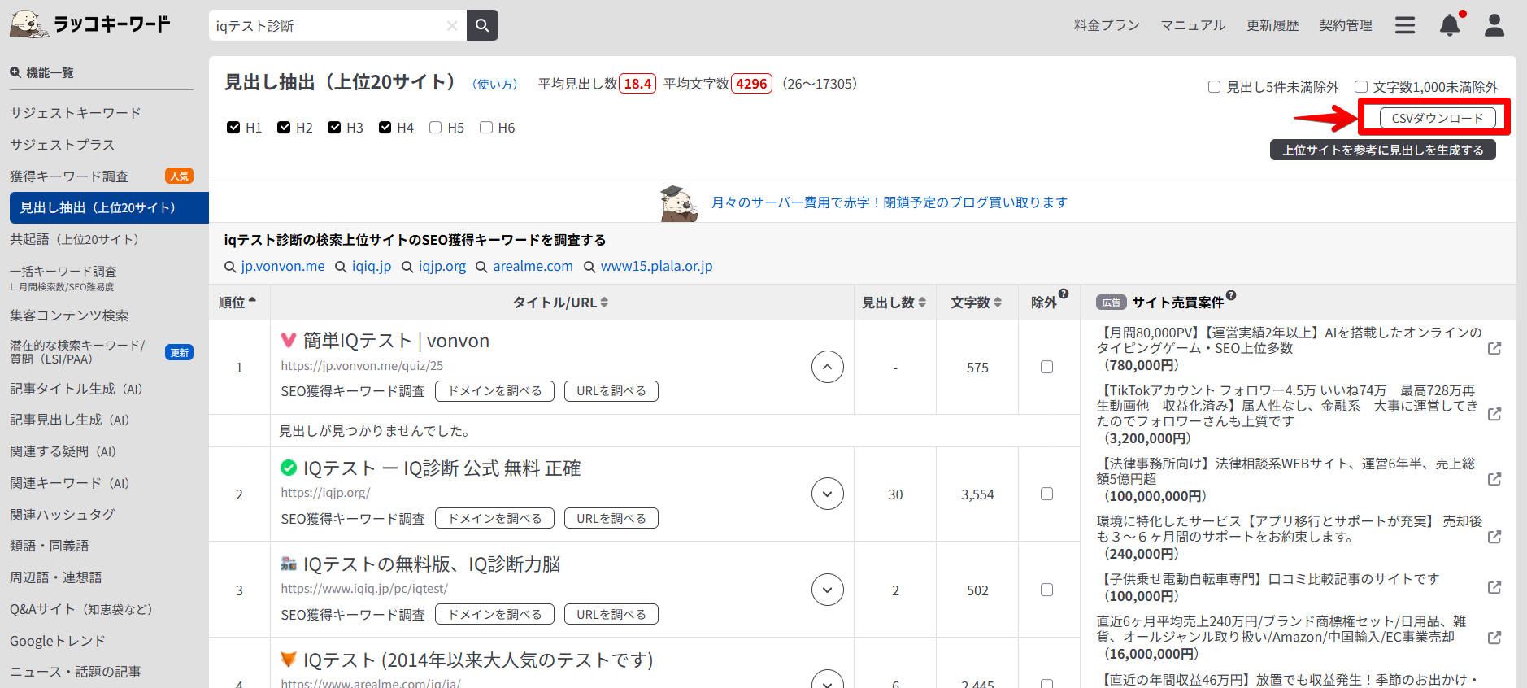Click into the keyword search input field
Image resolution: width=1527 pixels, height=688 pixels.
tap(325, 26)
